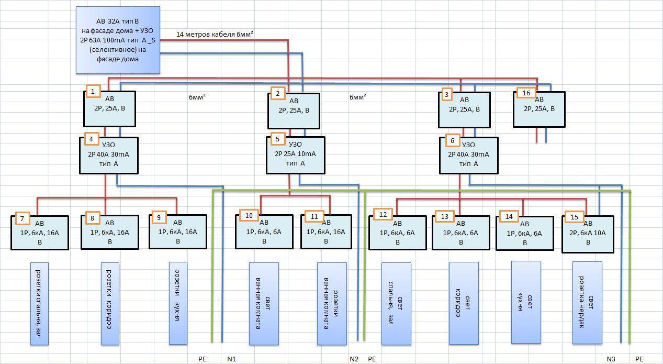Select the orange number 12 label
Screen dimensions: 663x364
383,215
